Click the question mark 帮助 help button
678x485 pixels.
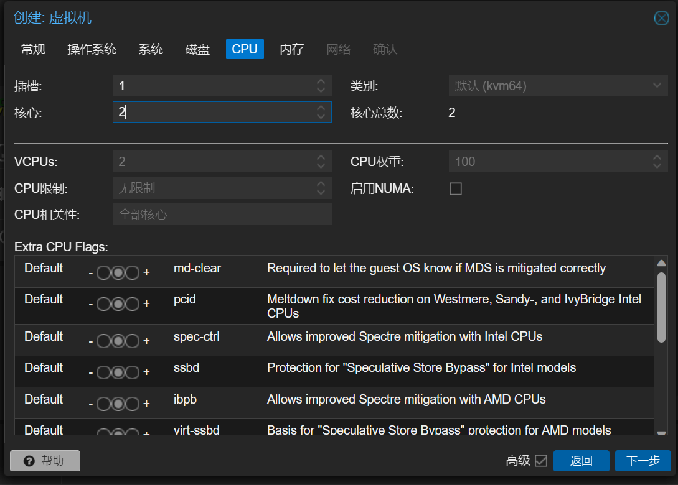[45, 461]
